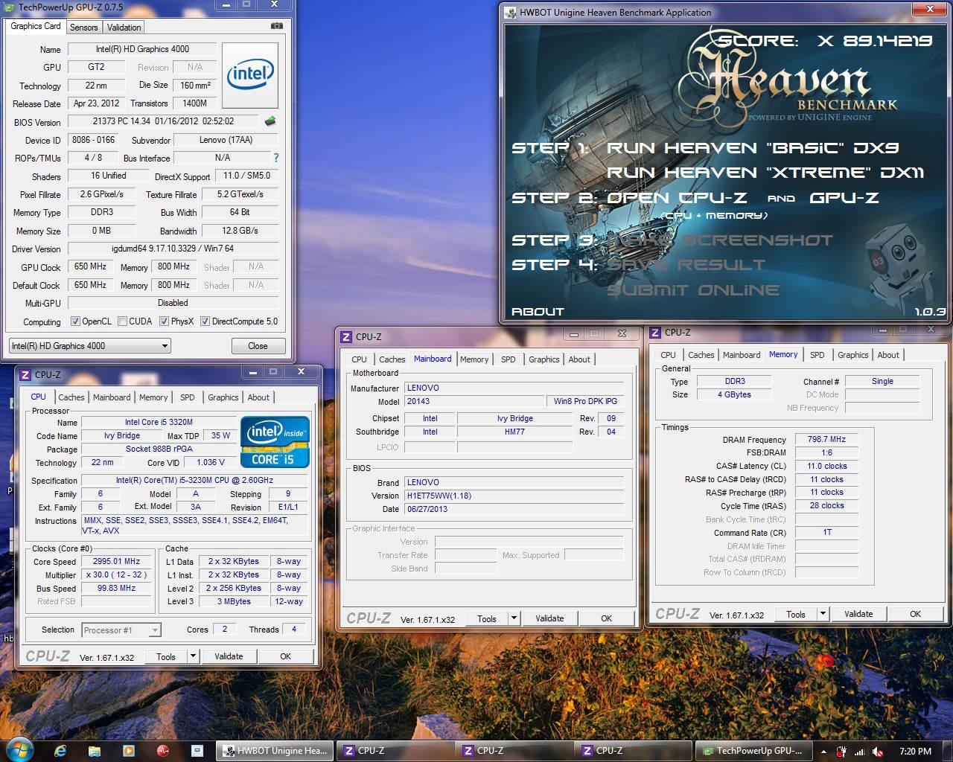This screenshot has height=762, width=953.
Task: Open the Processor #1 selection dropdown
Action: 121,630
